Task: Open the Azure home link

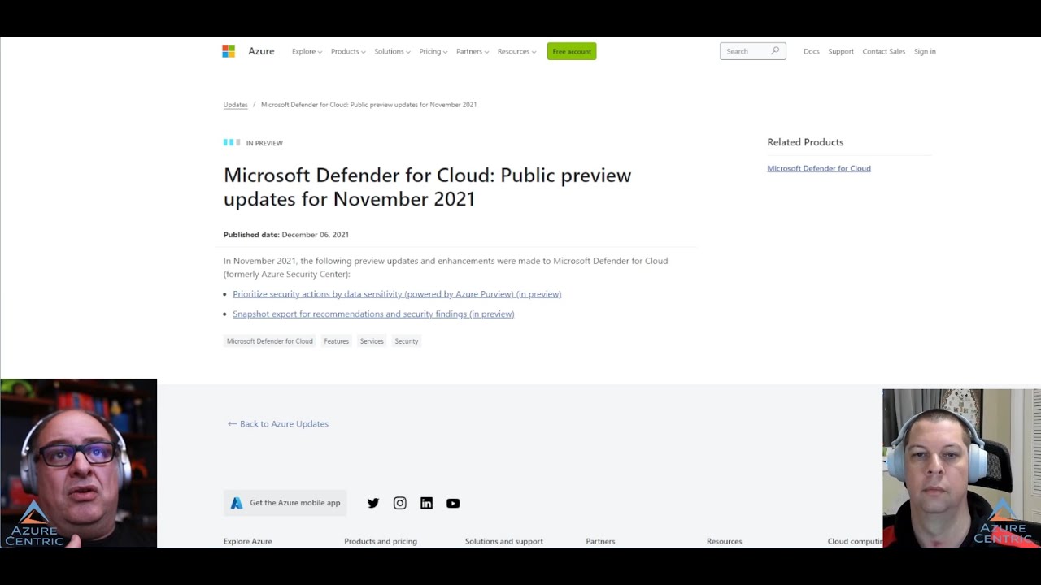Action: (x=261, y=51)
